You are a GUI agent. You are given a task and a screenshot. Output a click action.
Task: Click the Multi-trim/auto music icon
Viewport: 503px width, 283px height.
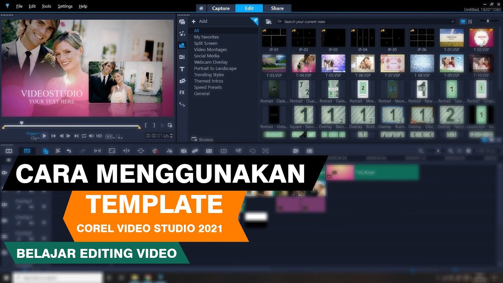click(x=184, y=151)
